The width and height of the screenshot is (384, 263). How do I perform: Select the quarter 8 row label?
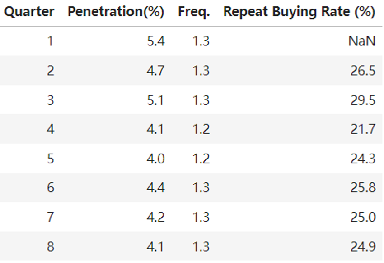50,246
